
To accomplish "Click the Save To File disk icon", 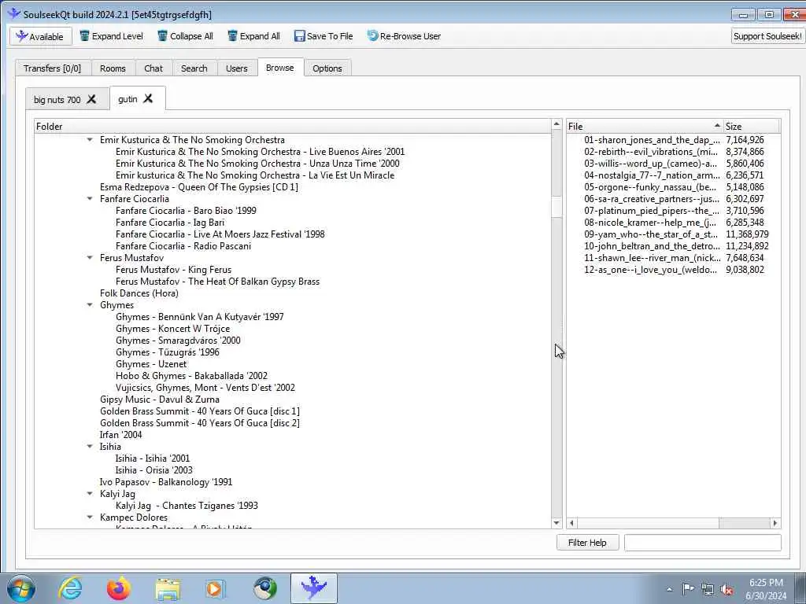I will click(x=299, y=36).
